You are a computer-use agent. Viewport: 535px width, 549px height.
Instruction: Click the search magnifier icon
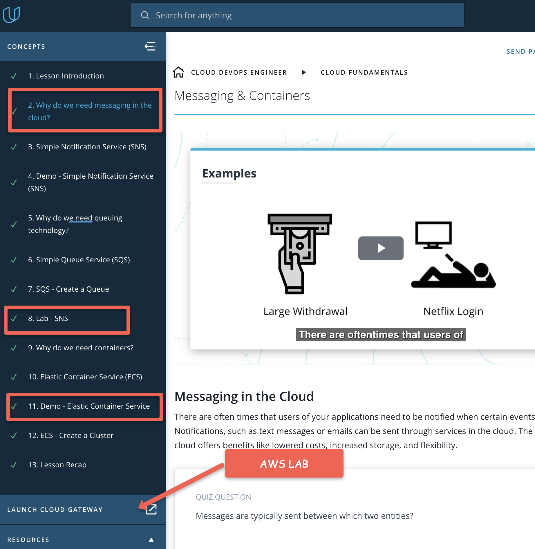(x=145, y=15)
